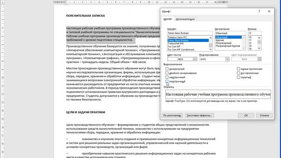Click the bullet line starting приобретение навыков

[x=140, y=155]
